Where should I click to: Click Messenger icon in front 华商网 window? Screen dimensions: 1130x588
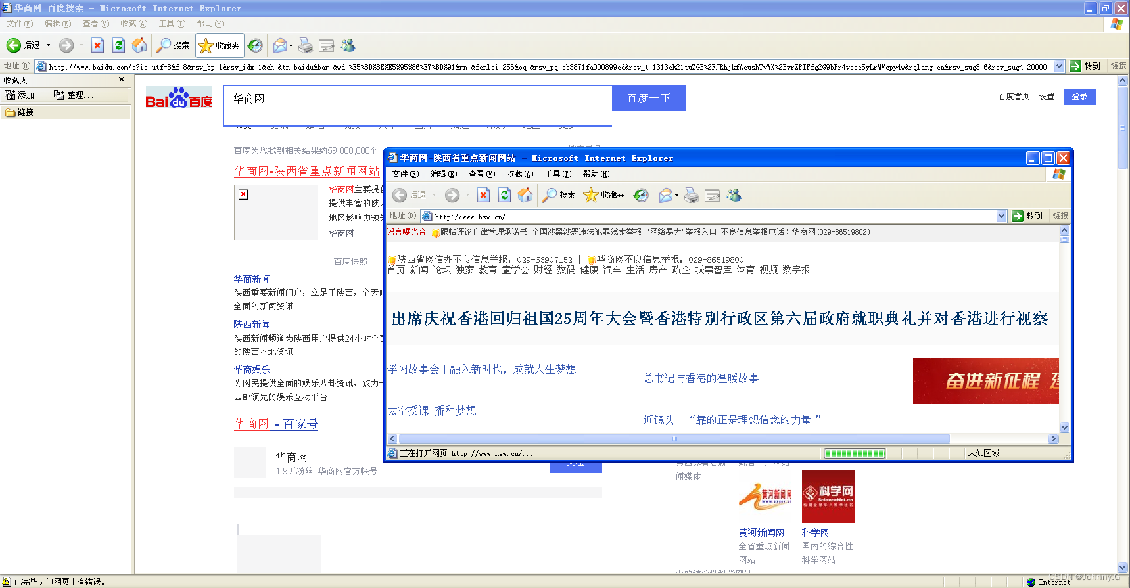point(734,195)
